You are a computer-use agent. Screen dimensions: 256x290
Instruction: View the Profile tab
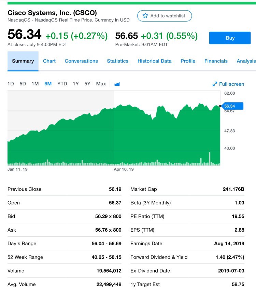(x=188, y=61)
